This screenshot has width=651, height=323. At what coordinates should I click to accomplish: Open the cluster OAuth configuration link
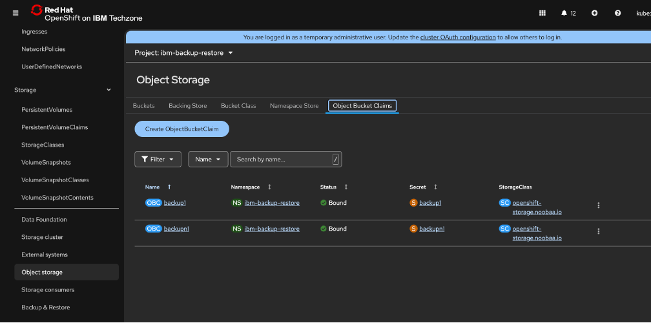pos(458,37)
